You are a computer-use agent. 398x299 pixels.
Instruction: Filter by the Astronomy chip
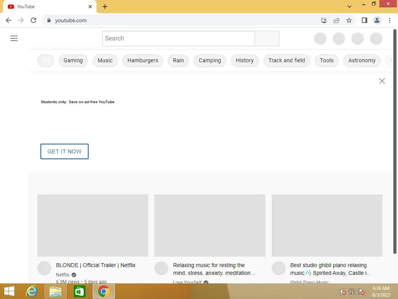(362, 60)
